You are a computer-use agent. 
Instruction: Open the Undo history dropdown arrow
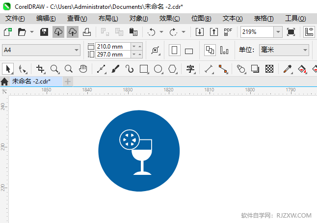coord(161,32)
